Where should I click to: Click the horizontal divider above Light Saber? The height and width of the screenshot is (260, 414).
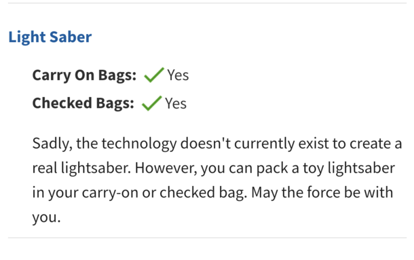[x=207, y=3]
